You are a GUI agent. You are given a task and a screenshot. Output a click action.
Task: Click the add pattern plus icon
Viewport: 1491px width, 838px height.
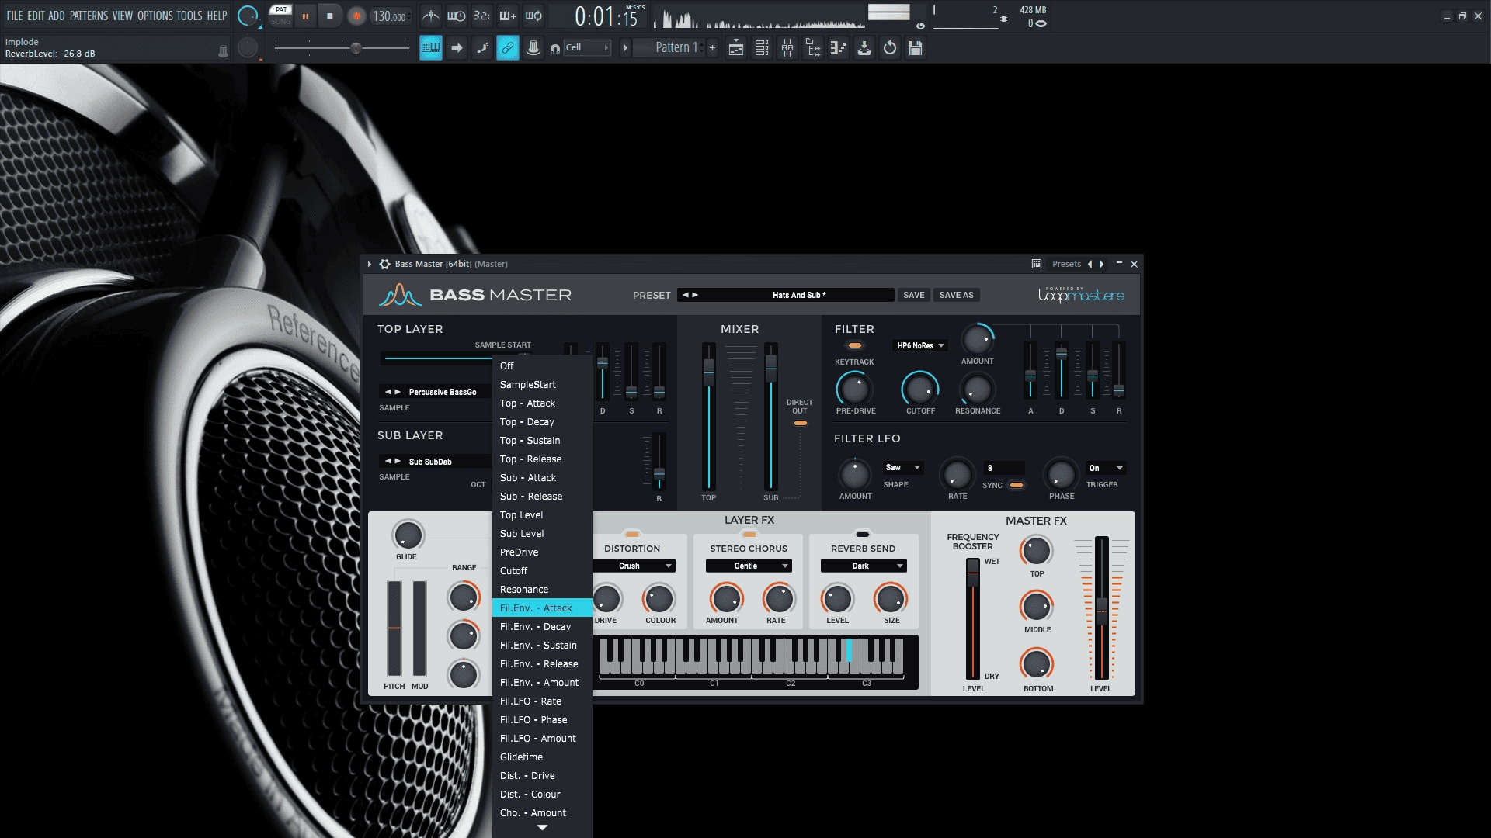[x=712, y=48]
